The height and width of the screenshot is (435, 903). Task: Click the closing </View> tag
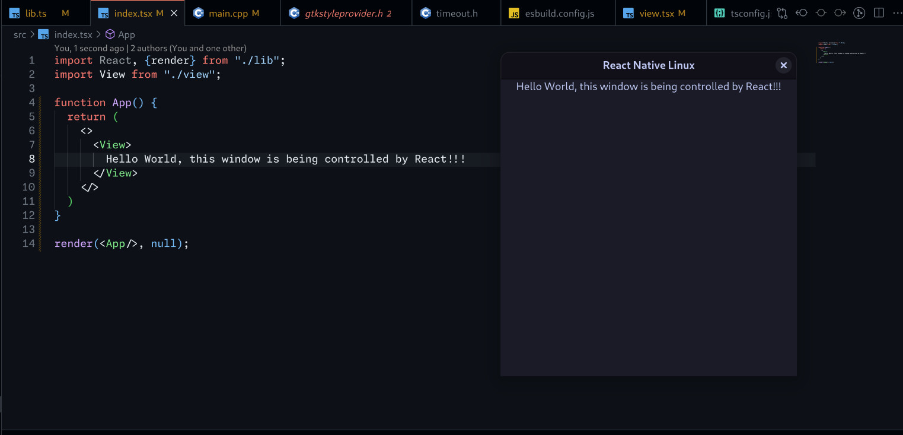click(x=116, y=173)
